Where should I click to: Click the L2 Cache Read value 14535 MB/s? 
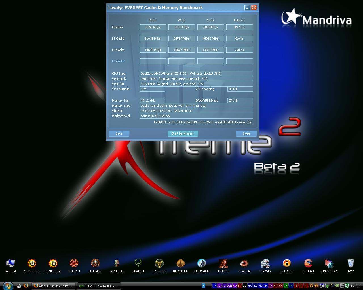(x=153, y=50)
